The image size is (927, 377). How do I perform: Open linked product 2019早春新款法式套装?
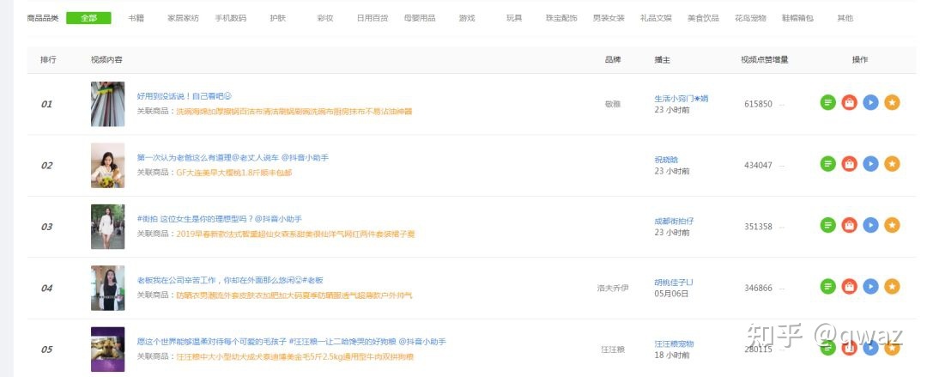[x=295, y=234]
